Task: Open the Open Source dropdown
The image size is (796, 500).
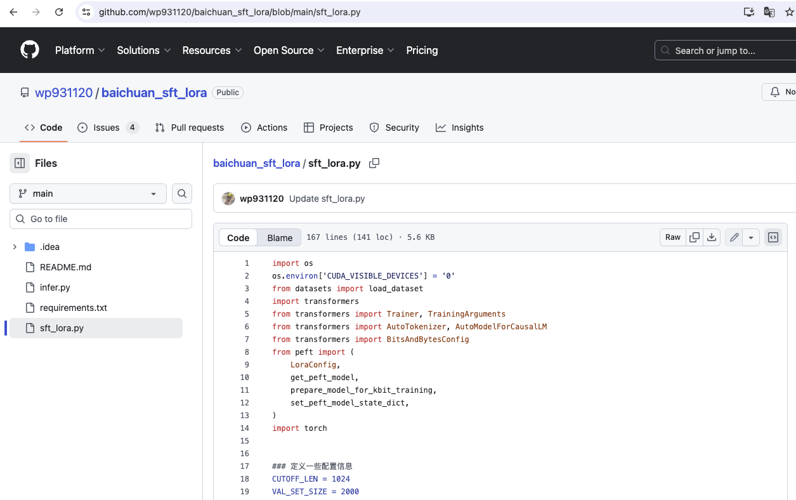Action: click(289, 50)
